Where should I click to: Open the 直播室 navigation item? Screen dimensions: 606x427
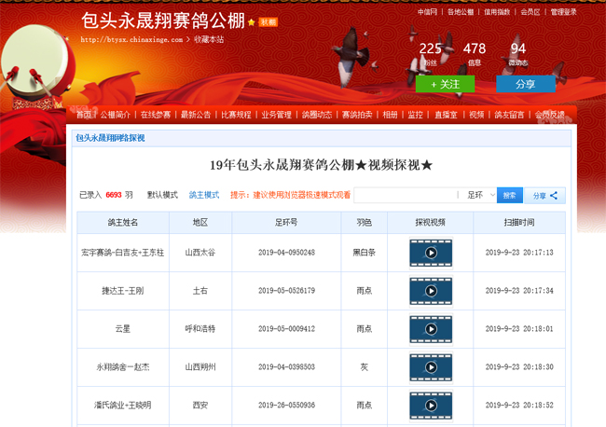tap(446, 115)
